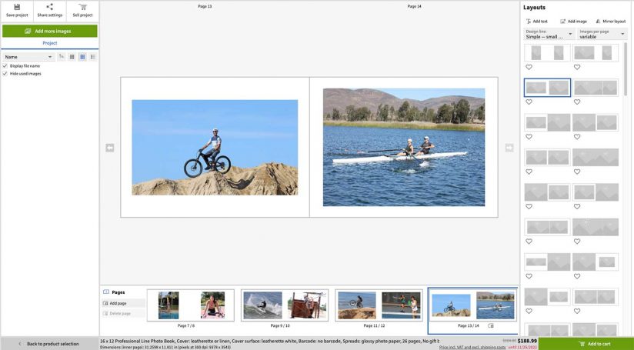Click the Sell project cart icon

pos(82,7)
